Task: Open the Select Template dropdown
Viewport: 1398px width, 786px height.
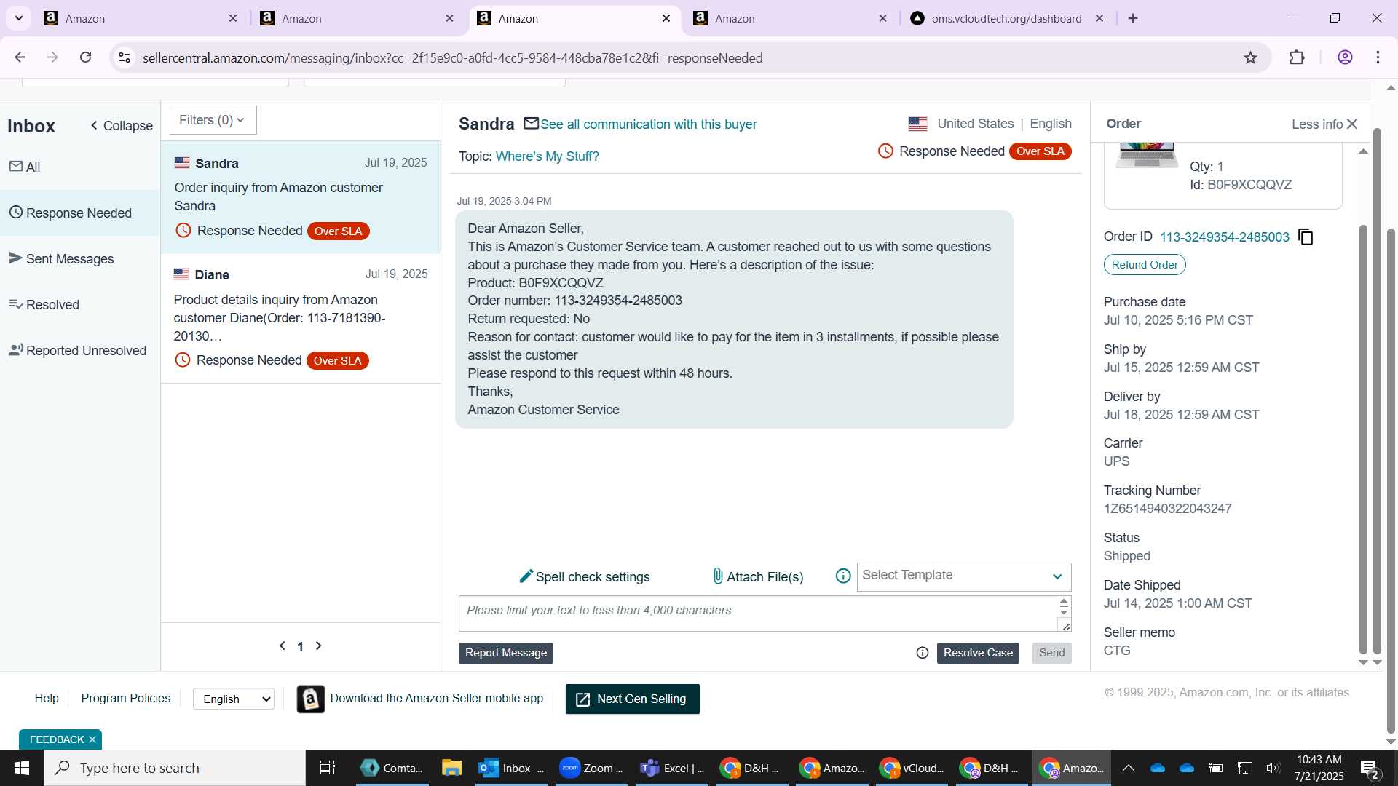Action: [964, 576]
